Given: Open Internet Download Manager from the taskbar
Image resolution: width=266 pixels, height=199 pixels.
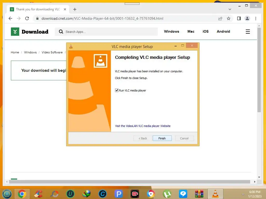Looking at the screenshot, I should [87, 194].
